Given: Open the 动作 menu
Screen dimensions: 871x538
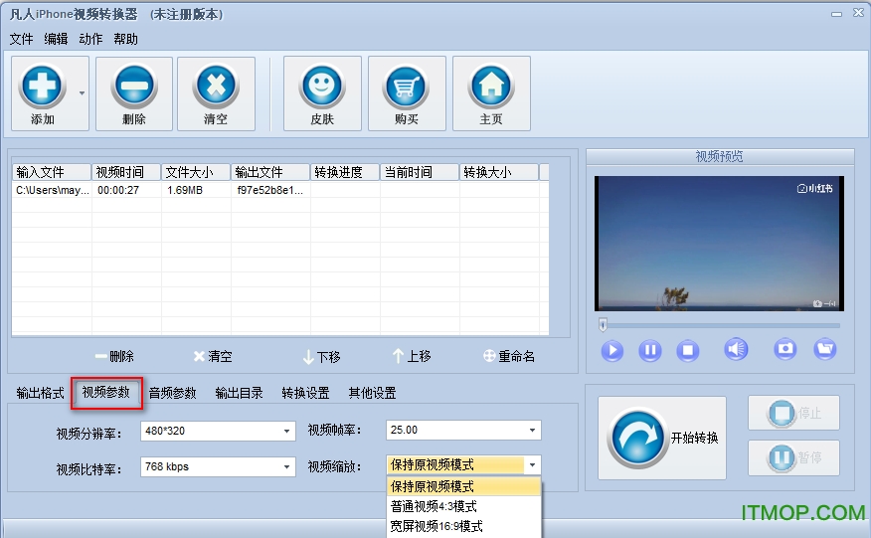Looking at the screenshot, I should click(90, 39).
